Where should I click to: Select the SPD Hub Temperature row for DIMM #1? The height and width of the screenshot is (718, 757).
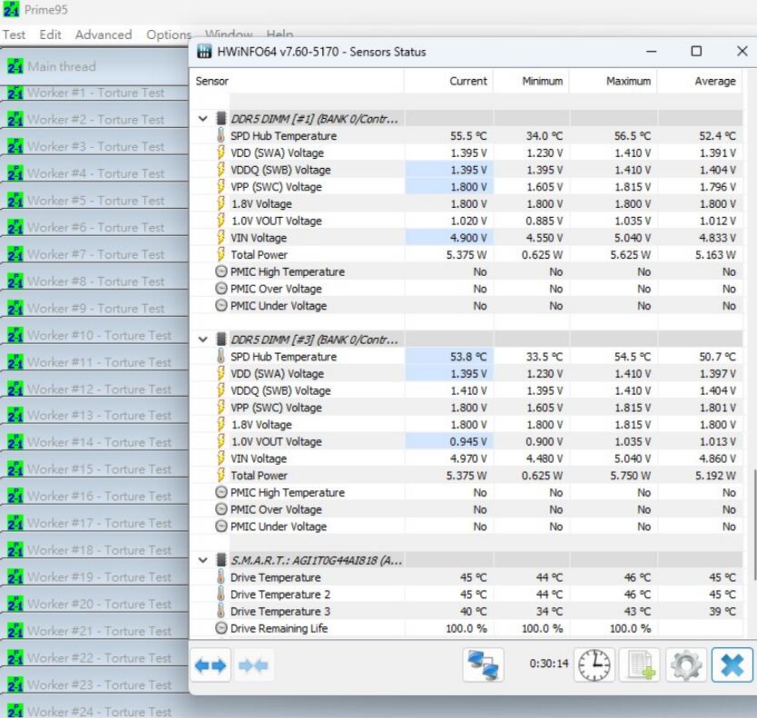point(283,136)
